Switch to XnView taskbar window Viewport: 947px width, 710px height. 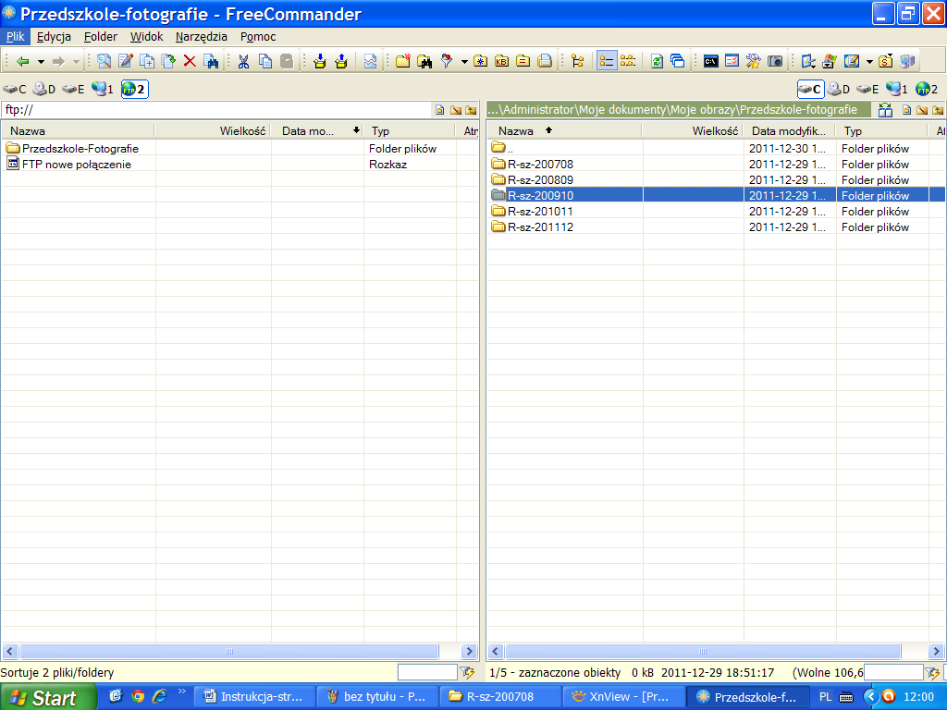coord(622,697)
